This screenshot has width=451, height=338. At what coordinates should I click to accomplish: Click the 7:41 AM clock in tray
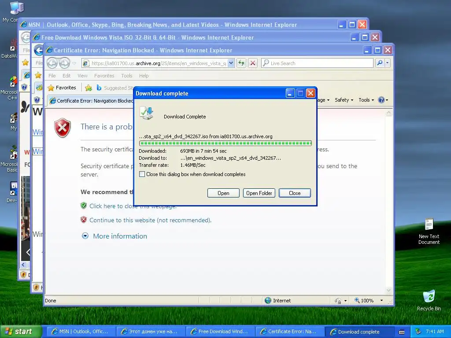click(435, 331)
